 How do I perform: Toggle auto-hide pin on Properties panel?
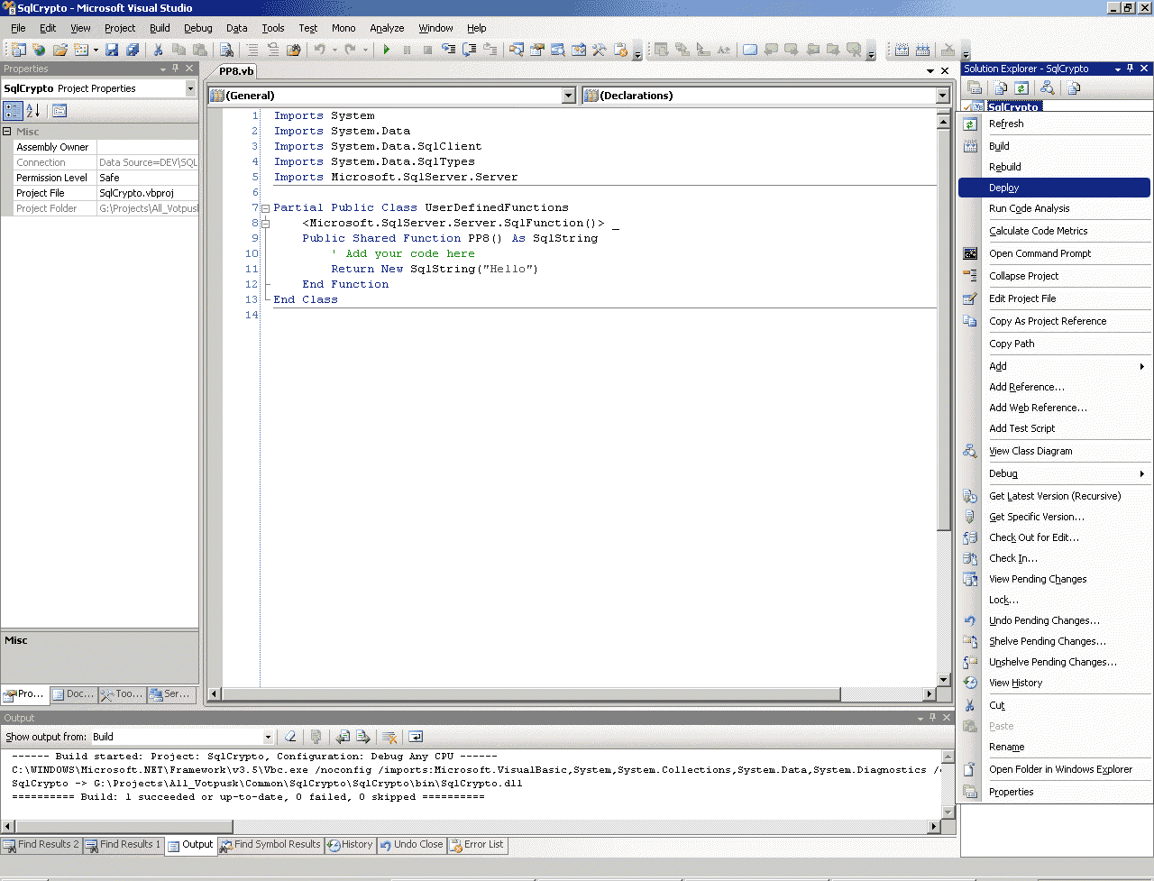(176, 69)
